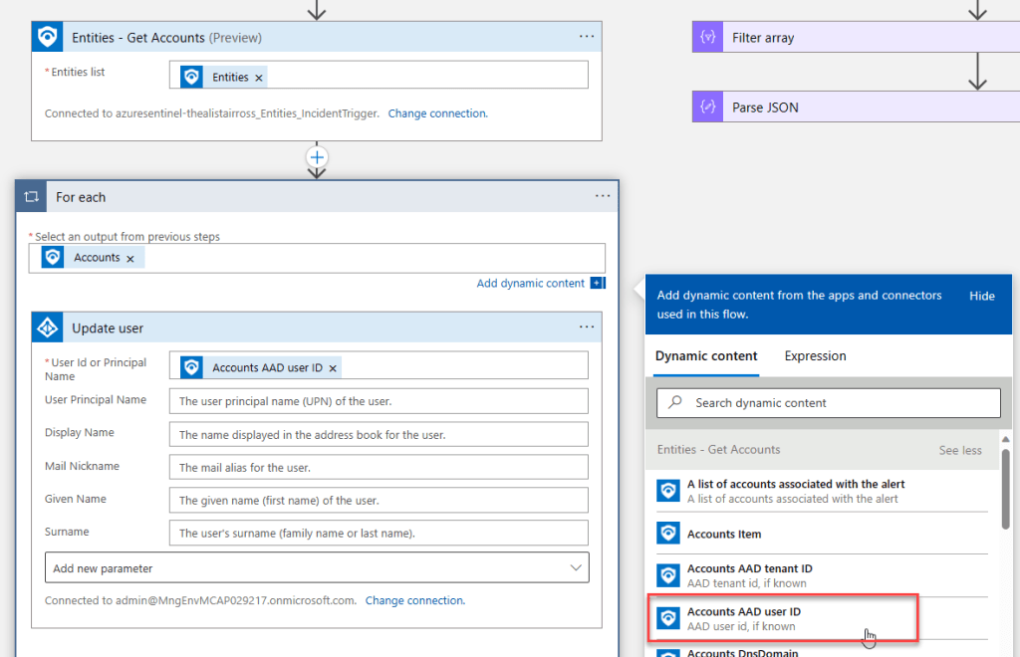The image size is (1020, 657).
Task: Click the For each loop icon
Action: point(32,197)
